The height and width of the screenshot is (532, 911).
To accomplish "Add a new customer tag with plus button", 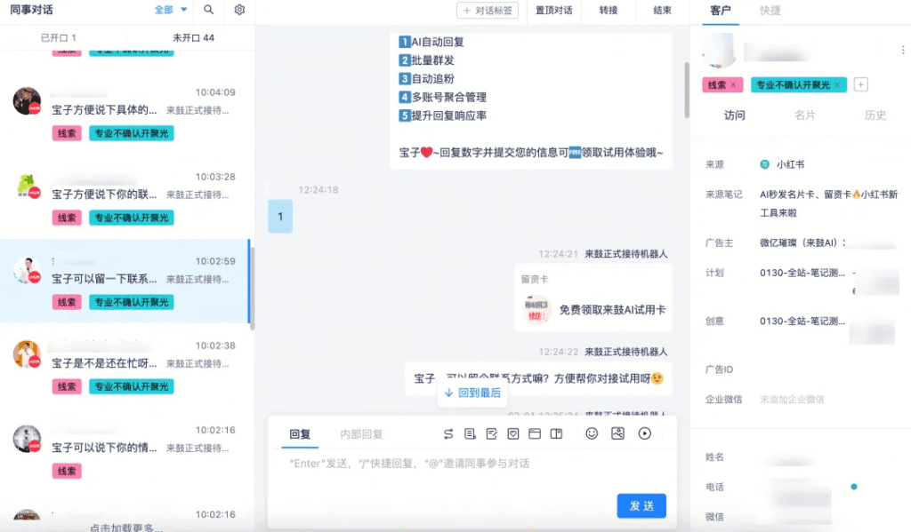I will [860, 85].
